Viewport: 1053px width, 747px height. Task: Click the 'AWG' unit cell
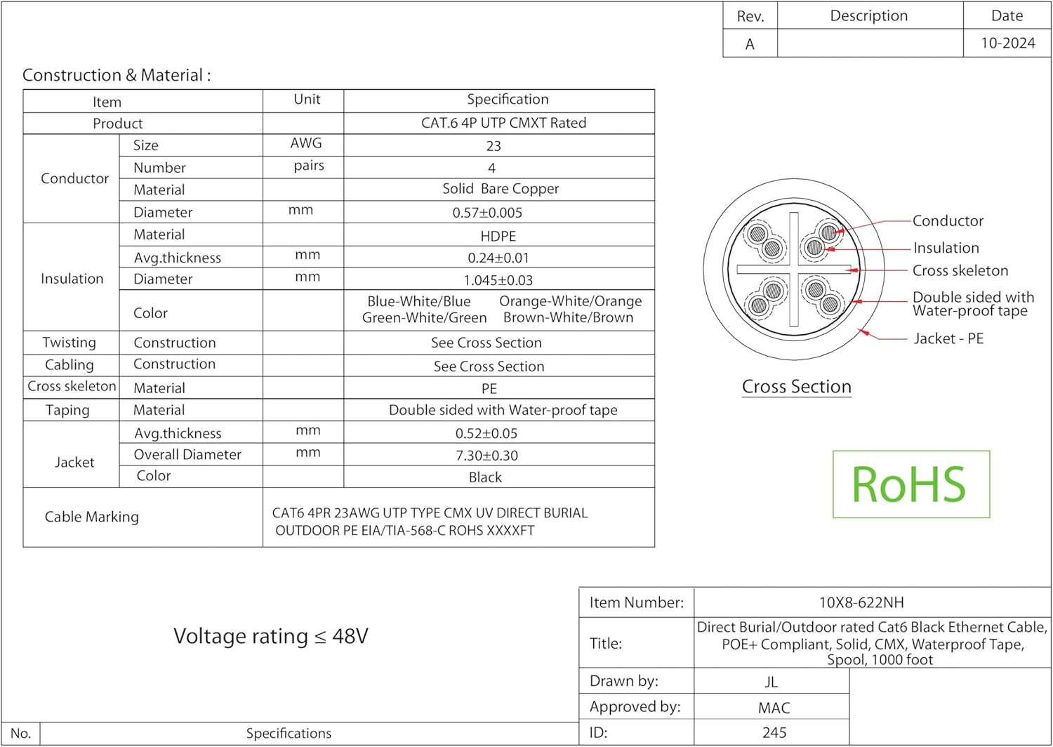point(306,143)
